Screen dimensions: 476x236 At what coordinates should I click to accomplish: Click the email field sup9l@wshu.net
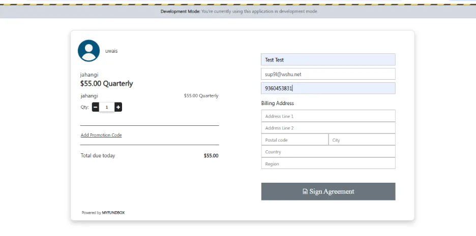328,74
